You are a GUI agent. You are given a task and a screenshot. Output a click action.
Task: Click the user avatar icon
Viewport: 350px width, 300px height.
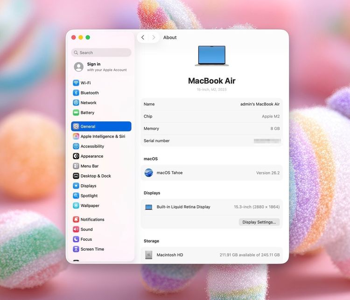point(78,67)
